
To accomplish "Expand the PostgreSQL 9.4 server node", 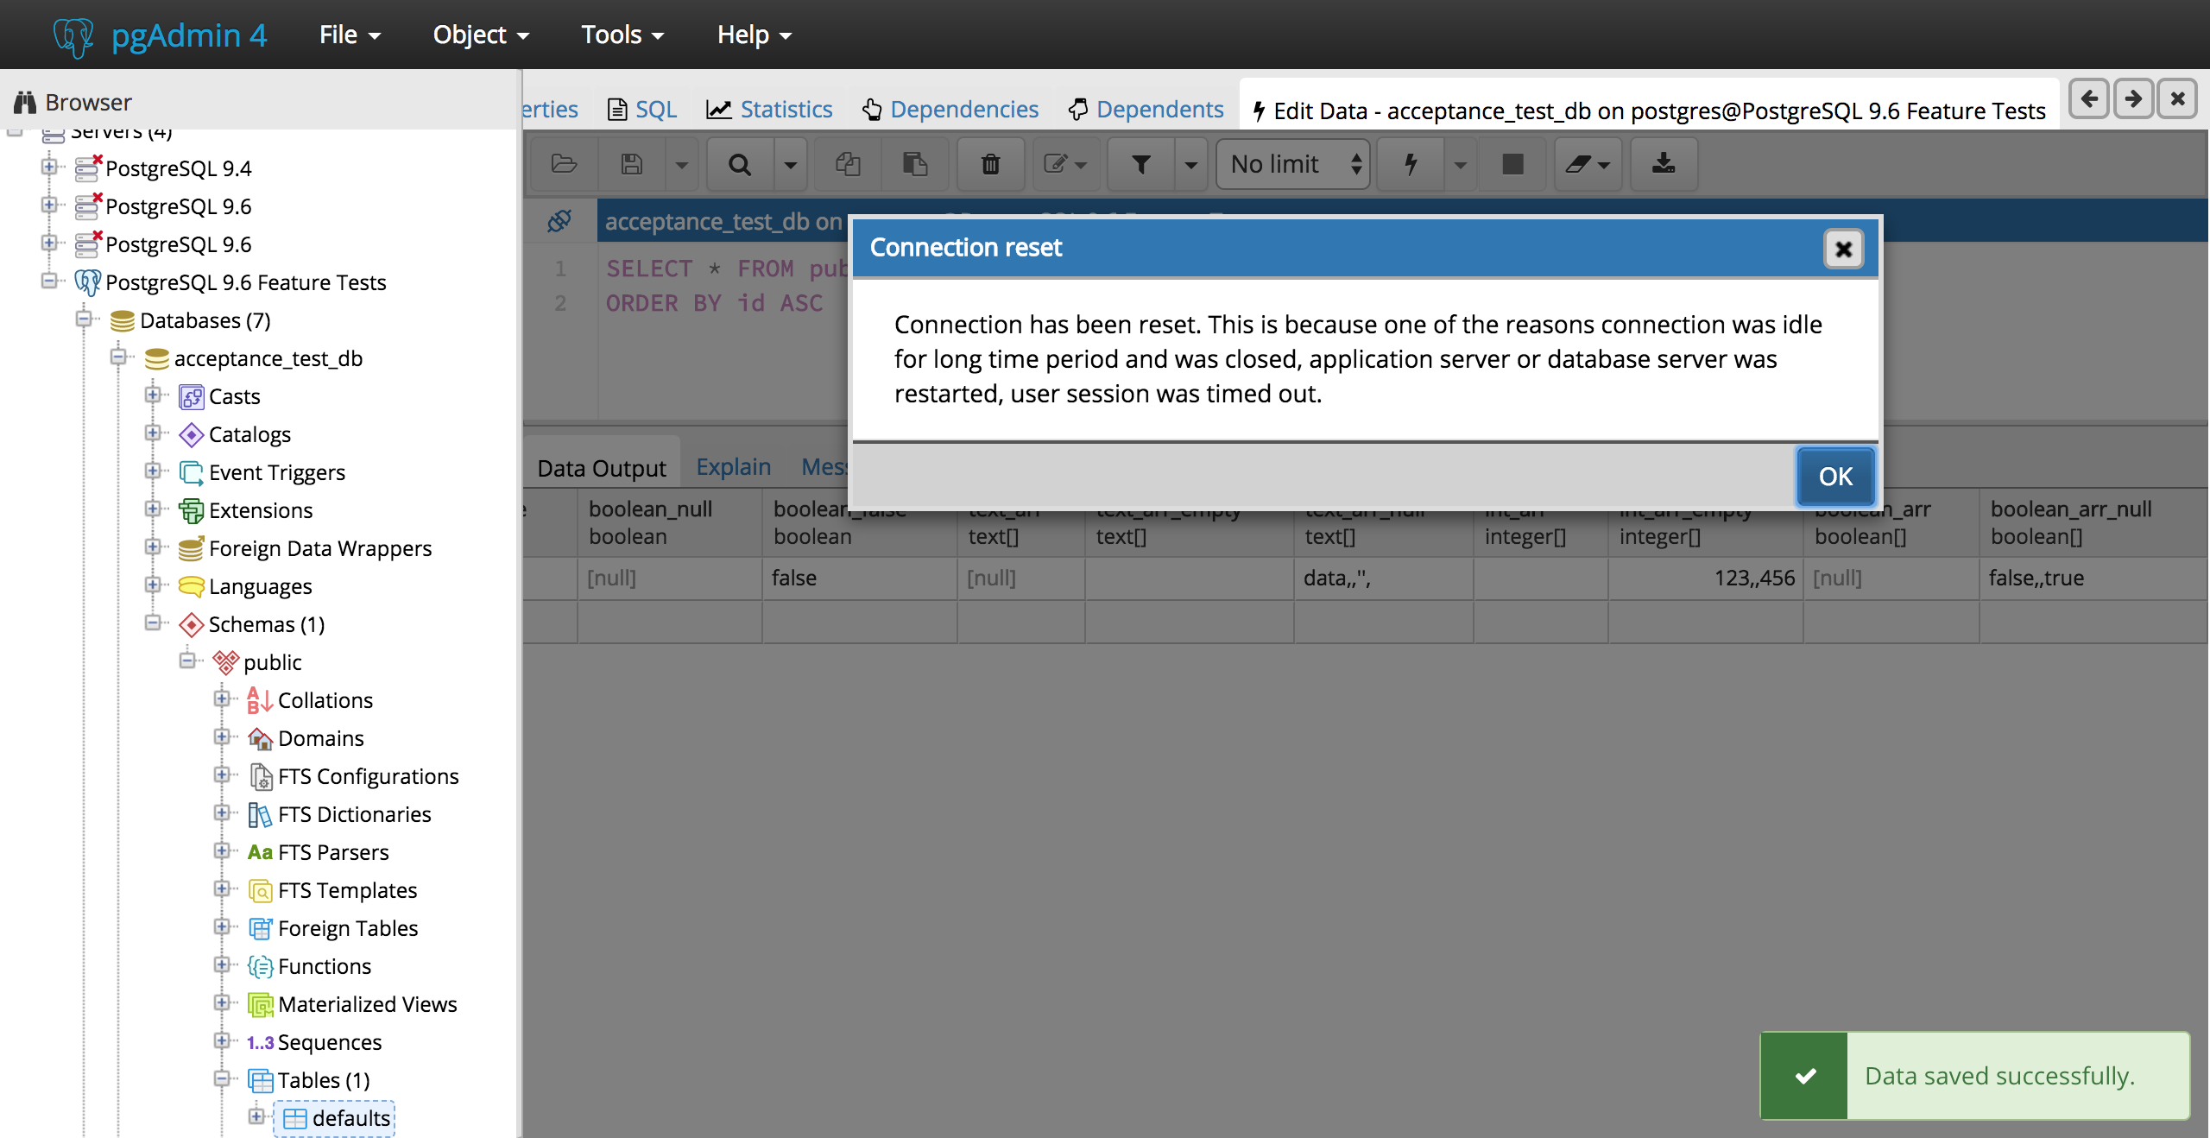I will coord(49,168).
